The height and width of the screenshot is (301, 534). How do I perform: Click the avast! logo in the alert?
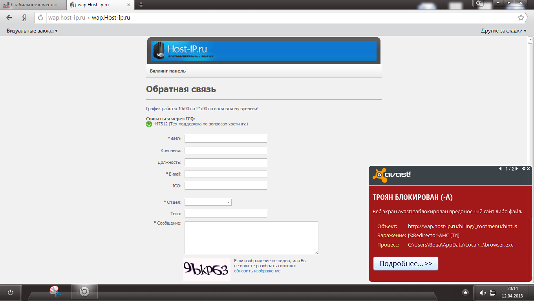[x=392, y=175]
